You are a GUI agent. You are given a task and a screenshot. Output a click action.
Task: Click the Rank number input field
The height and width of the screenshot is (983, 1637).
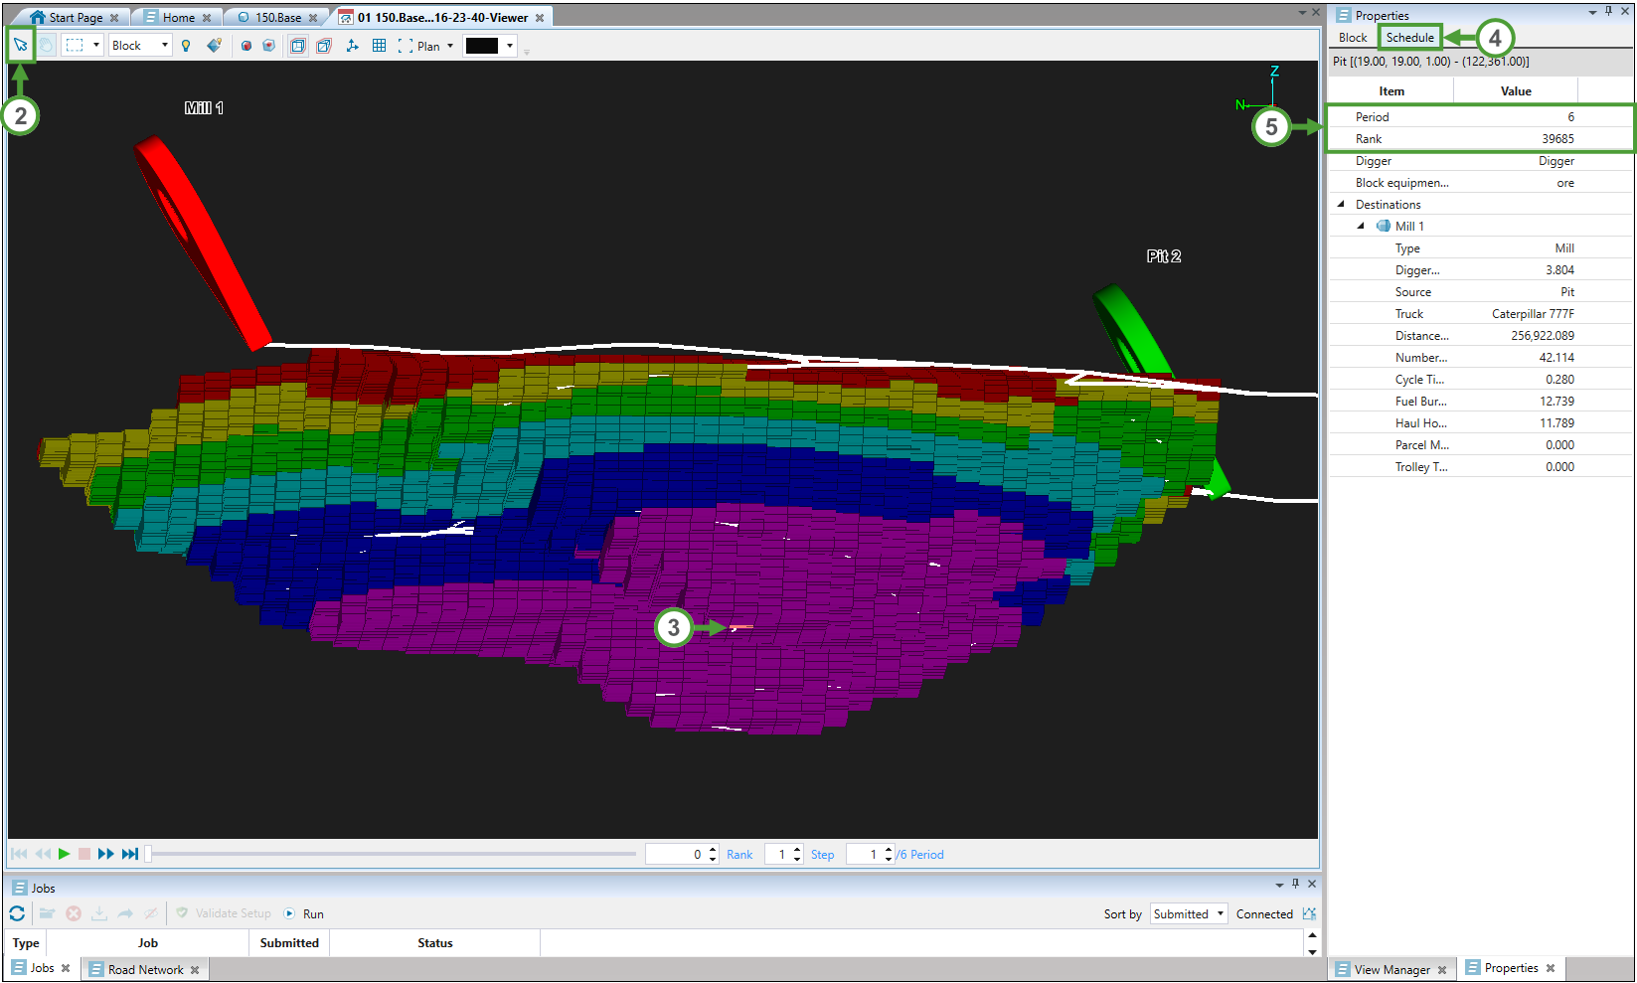pyautogui.click(x=676, y=854)
